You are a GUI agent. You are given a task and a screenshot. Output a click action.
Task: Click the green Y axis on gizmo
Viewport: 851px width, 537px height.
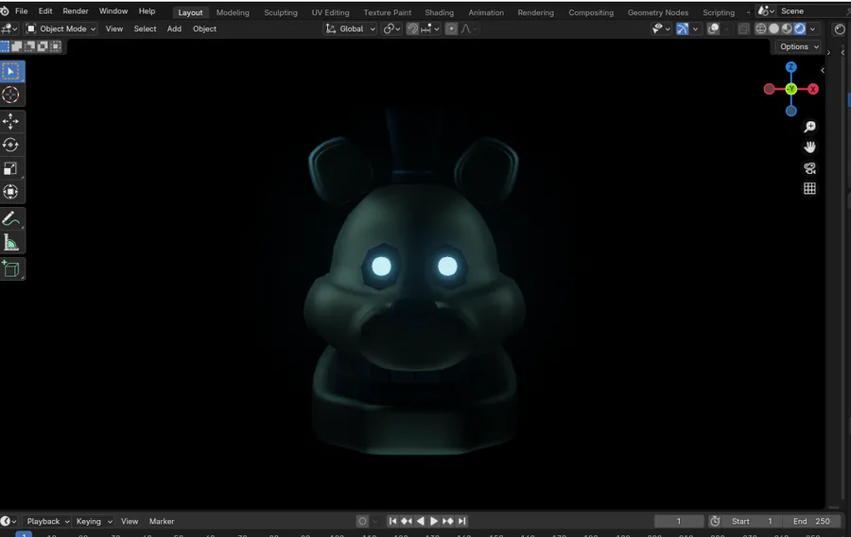791,89
